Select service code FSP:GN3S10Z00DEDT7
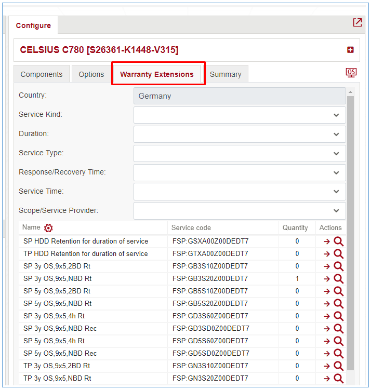Viewport: 371px width, 390px height. pos(210,366)
